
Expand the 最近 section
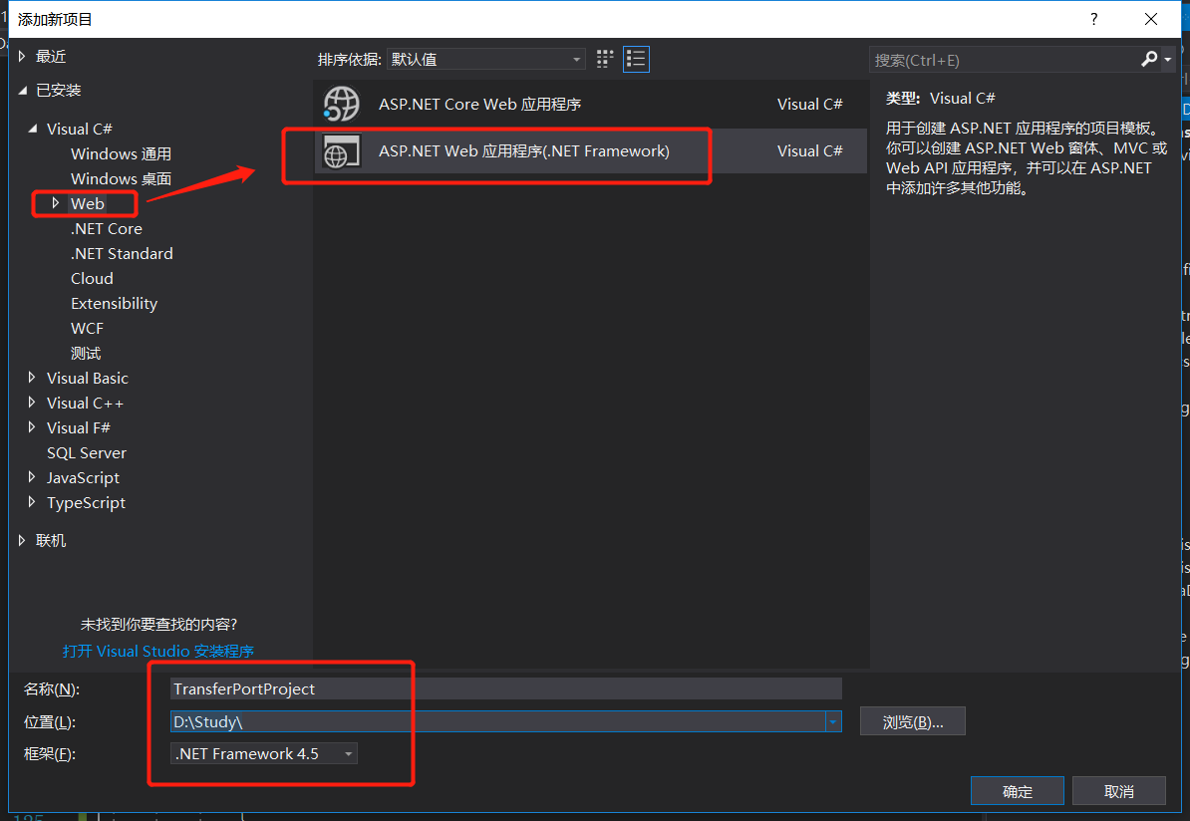click(22, 56)
